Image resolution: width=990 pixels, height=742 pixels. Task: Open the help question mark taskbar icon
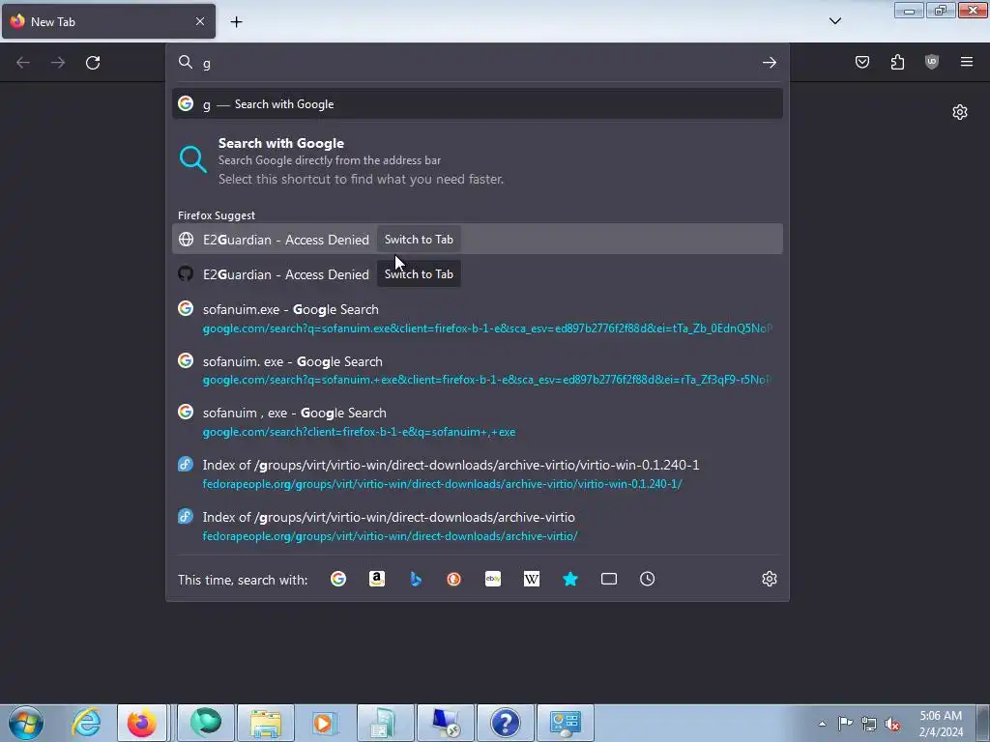point(505,723)
